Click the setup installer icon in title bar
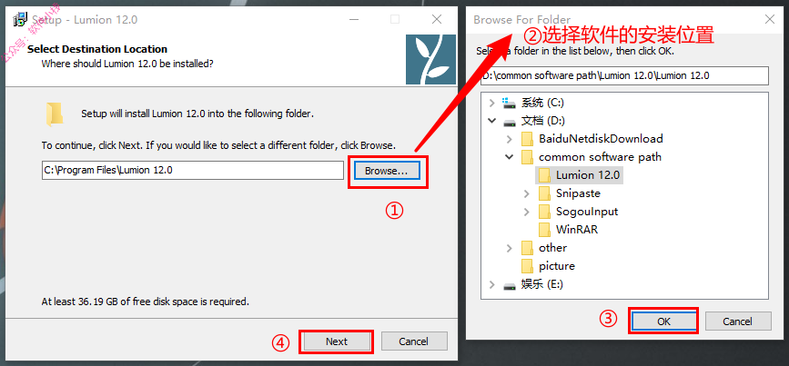The width and height of the screenshot is (789, 366). (20, 20)
